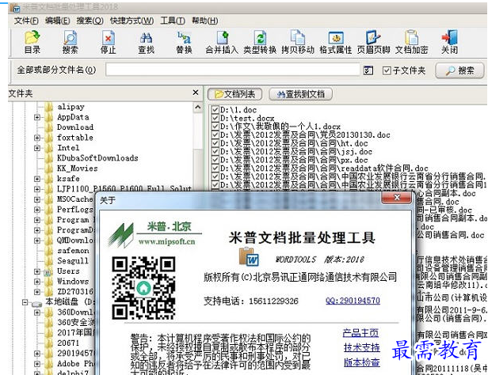488x375 pixels.
Task: Uncheck the D:\test.docx checkbox
Action: (215, 118)
